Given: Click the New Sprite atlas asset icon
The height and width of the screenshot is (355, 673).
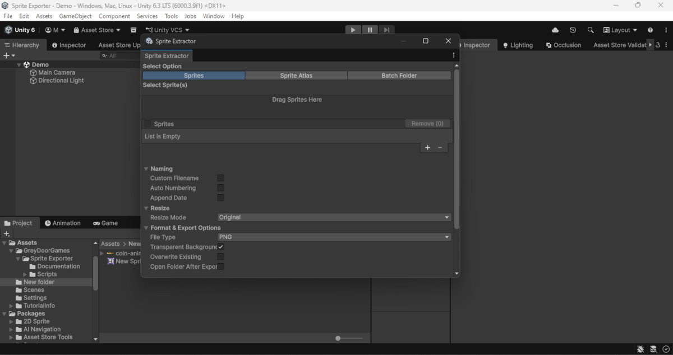Looking at the screenshot, I should click(x=110, y=261).
